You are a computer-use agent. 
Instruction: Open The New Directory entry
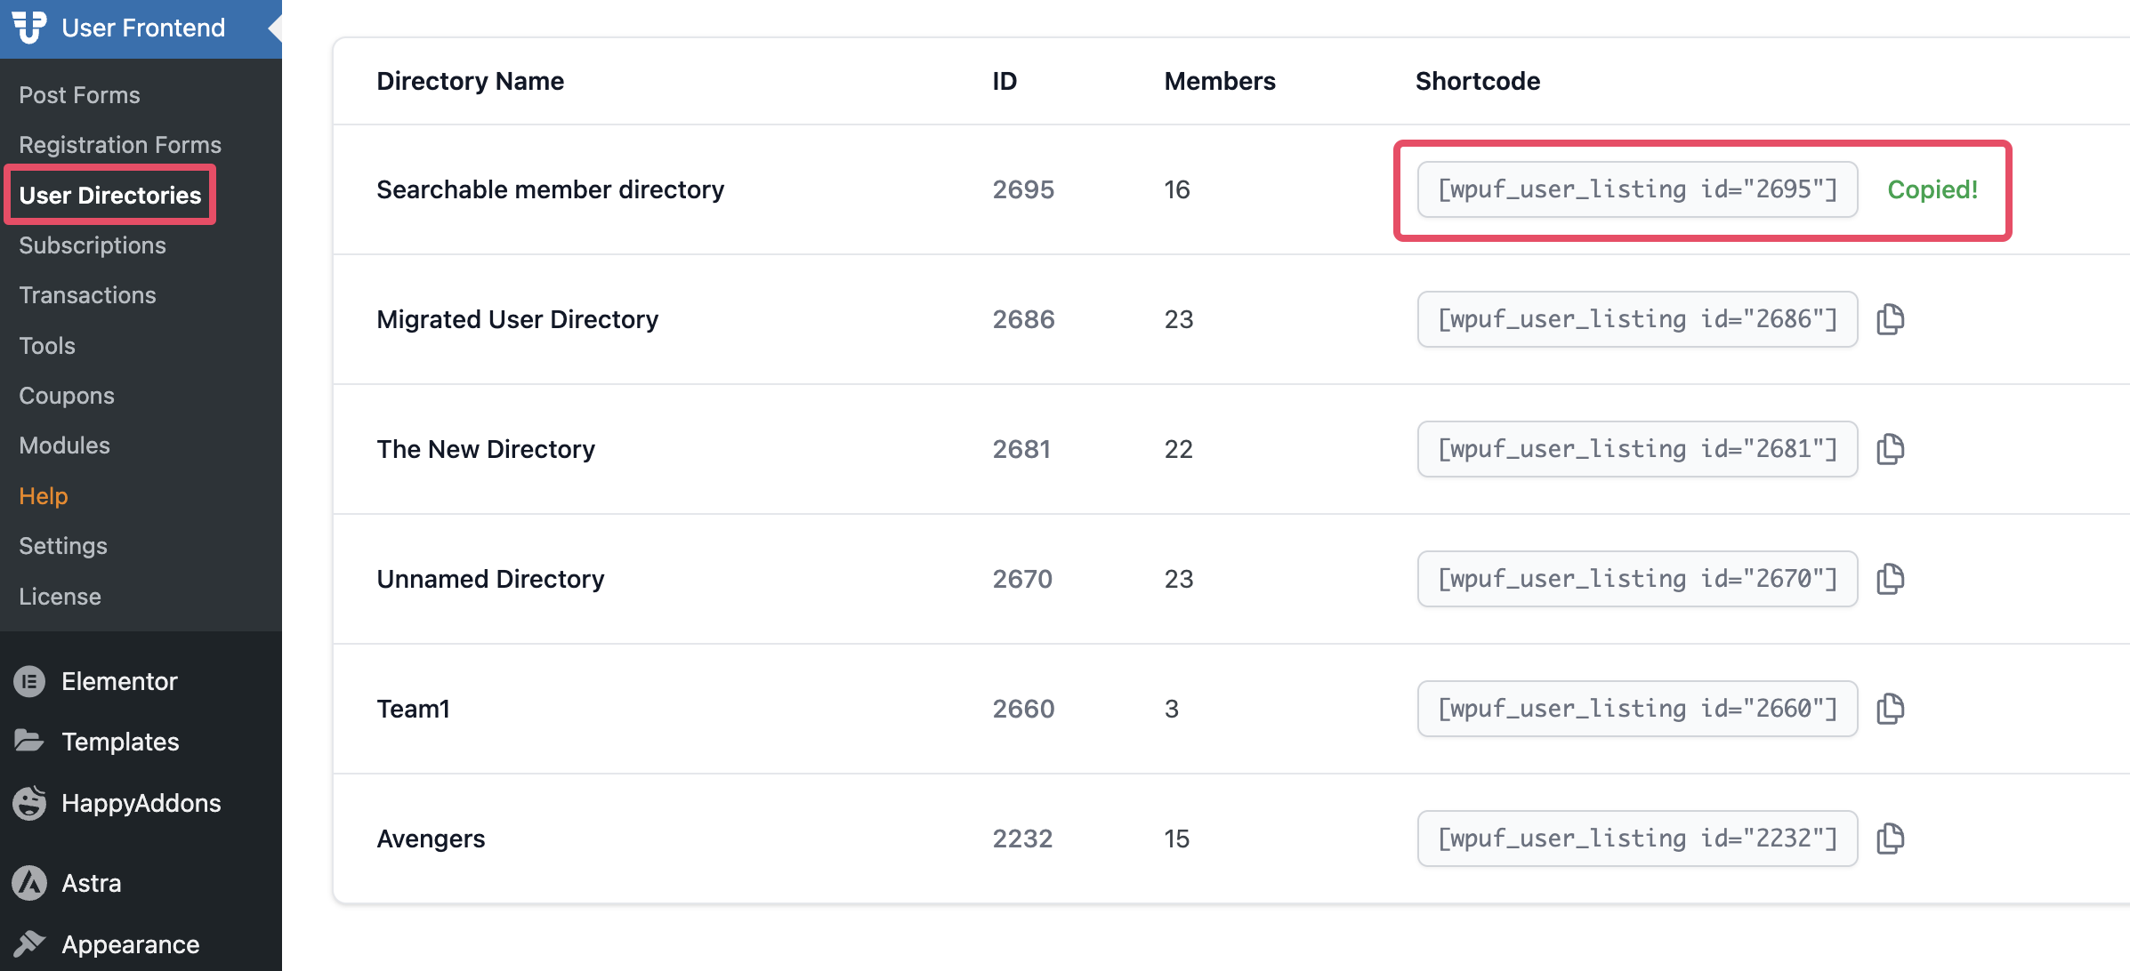(486, 449)
